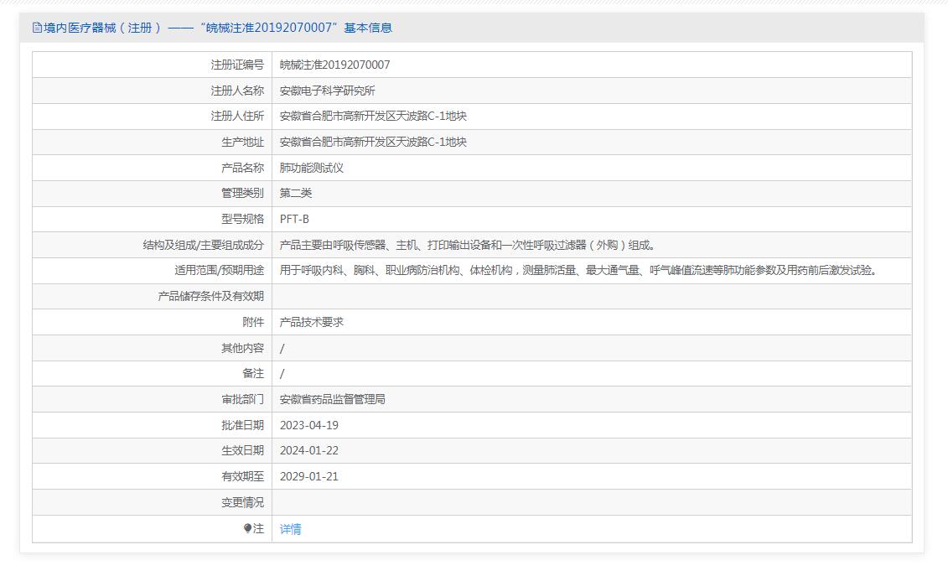Click the 产品储存条件及有效期 label

pyautogui.click(x=211, y=297)
